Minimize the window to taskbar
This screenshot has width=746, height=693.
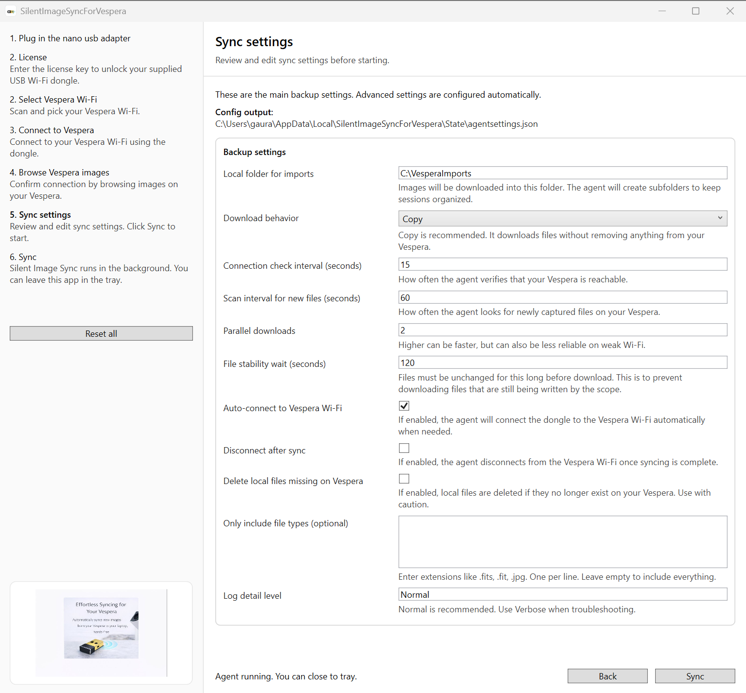coord(662,11)
